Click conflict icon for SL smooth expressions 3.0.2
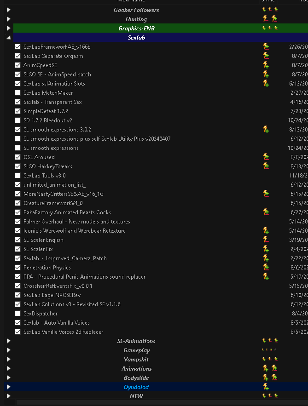 (266, 130)
